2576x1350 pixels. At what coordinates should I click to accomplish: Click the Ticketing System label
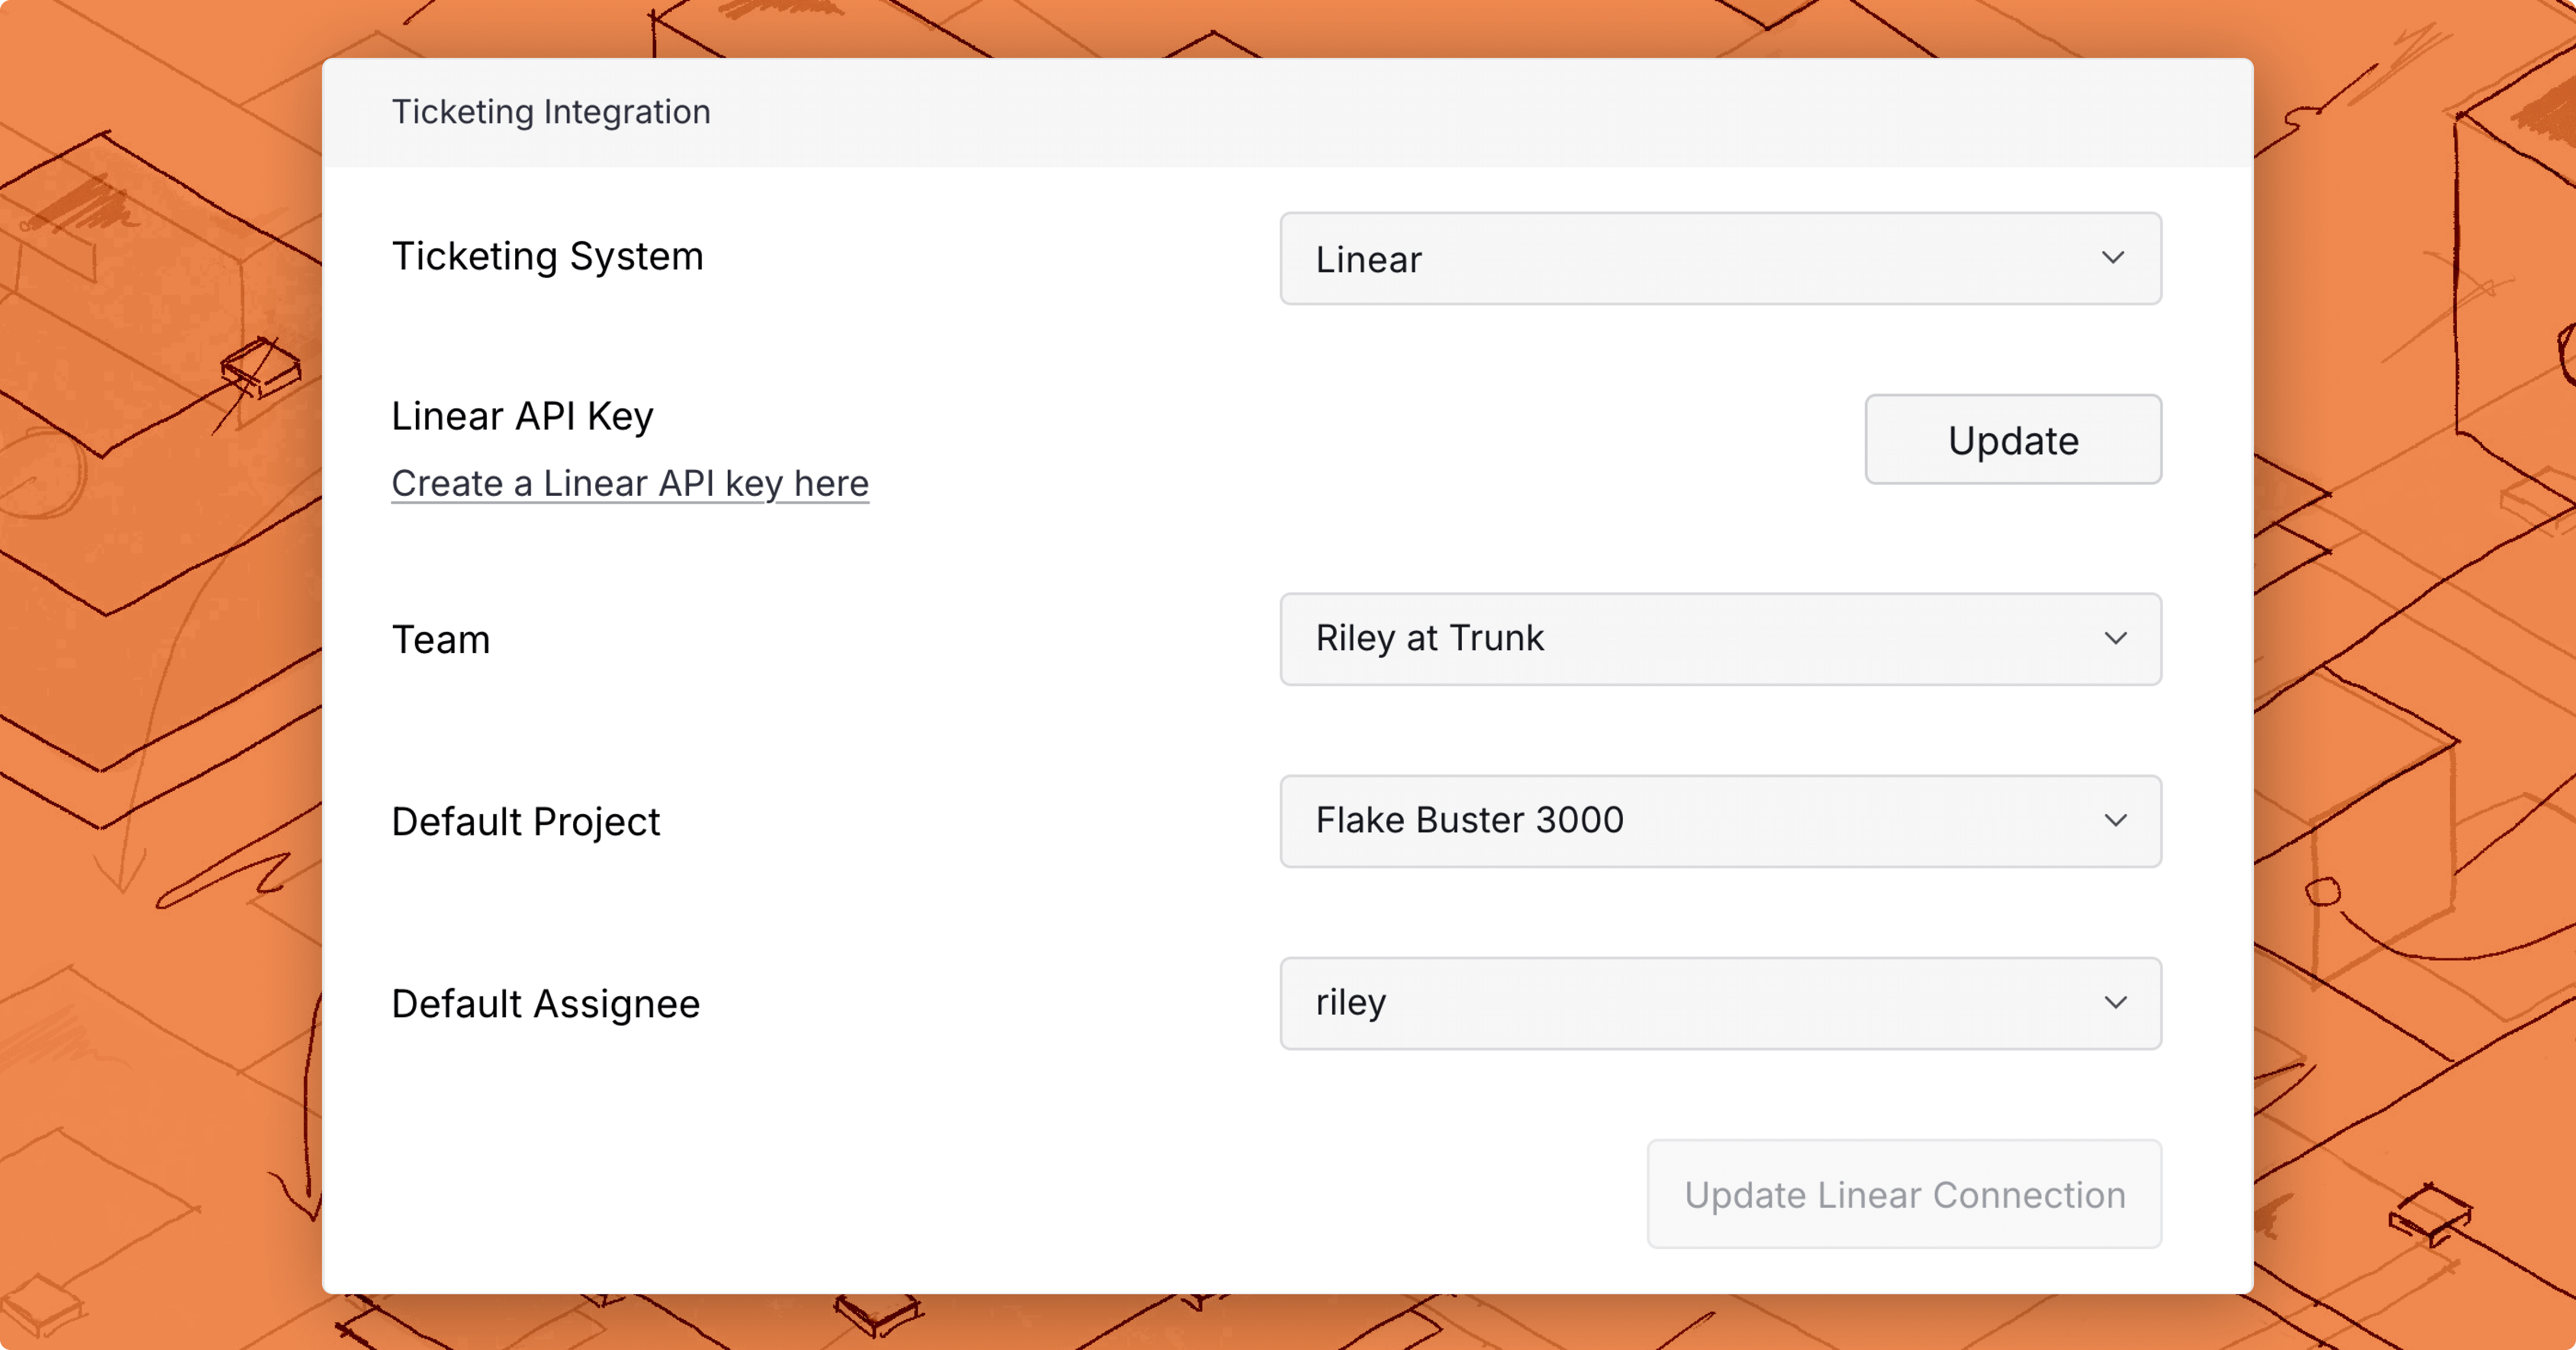pyautogui.click(x=547, y=257)
